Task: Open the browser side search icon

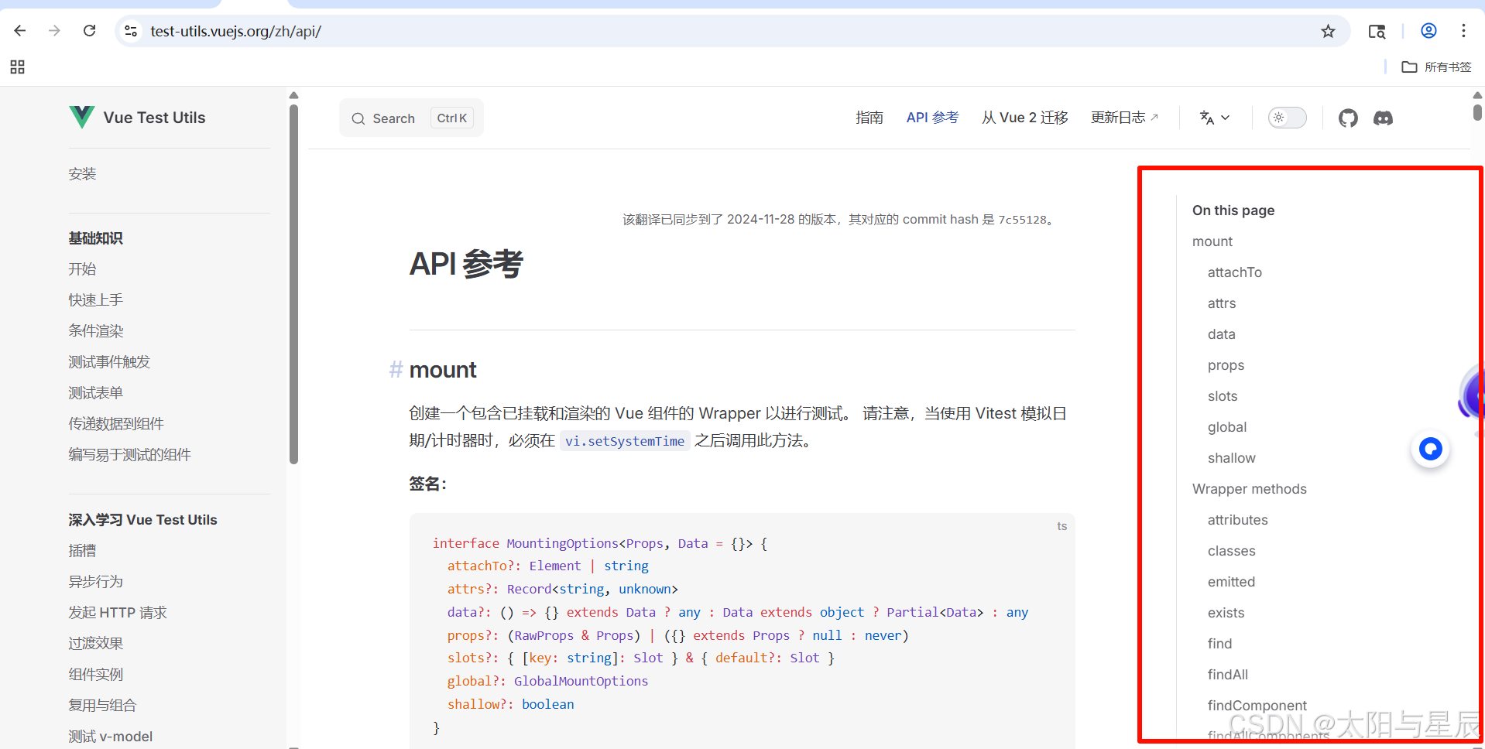Action: [1377, 31]
